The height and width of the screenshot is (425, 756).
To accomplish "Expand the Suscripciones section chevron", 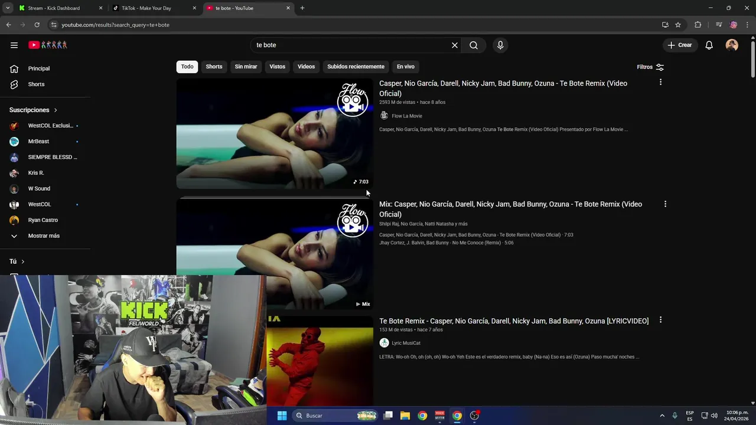I will pos(56,110).
